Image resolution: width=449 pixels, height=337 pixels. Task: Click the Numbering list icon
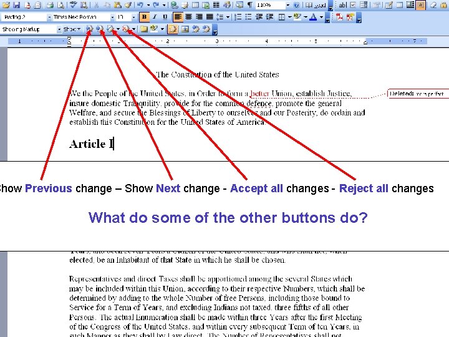click(238, 17)
